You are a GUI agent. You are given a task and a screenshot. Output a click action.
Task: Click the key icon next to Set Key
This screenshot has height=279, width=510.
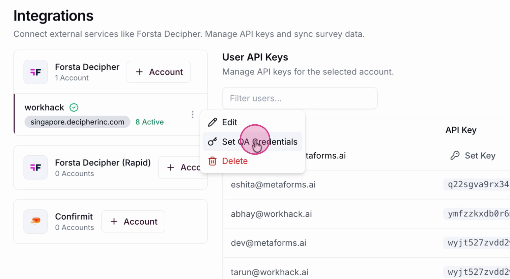click(x=455, y=156)
